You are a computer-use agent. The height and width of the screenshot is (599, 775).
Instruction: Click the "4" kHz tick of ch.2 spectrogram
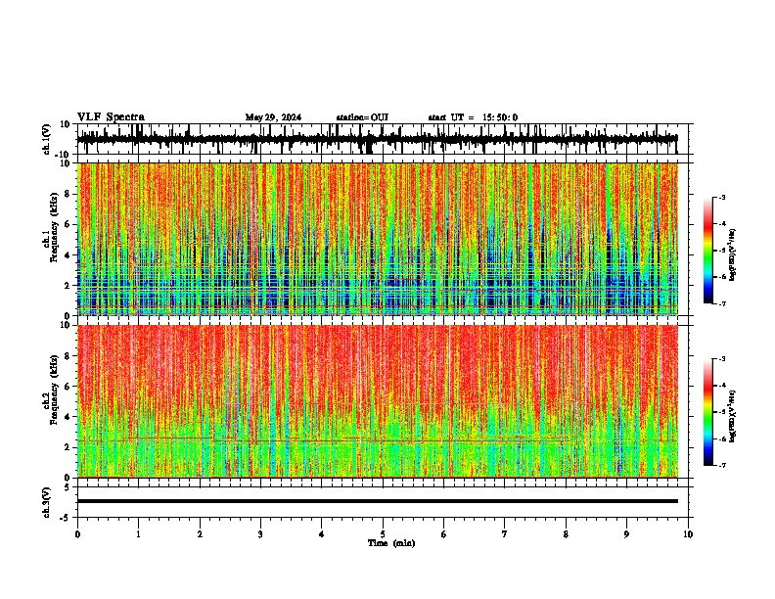68,417
